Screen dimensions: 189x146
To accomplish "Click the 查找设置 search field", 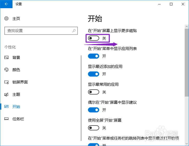I will point(41,31).
